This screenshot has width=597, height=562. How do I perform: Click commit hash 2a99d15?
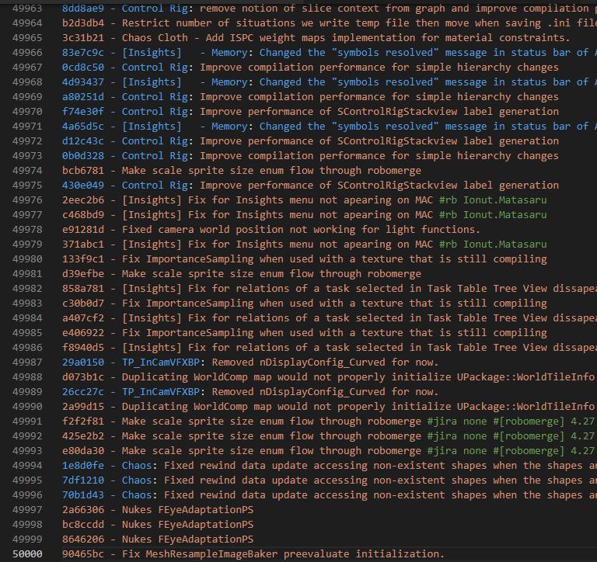(83, 407)
